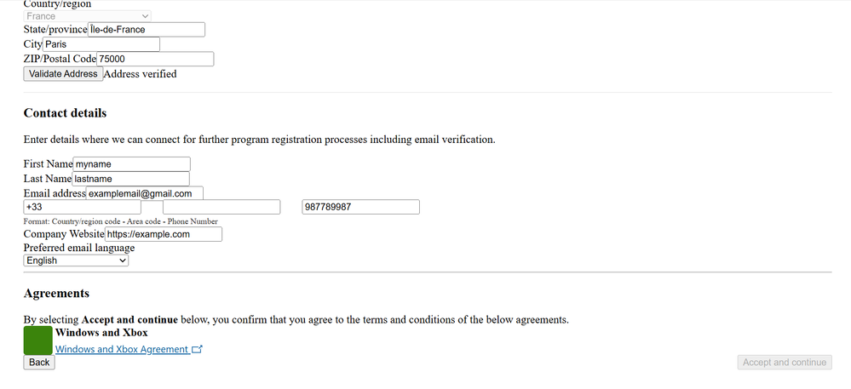Click the Company Website input field
Screen dimensions: 851x389
[163, 234]
